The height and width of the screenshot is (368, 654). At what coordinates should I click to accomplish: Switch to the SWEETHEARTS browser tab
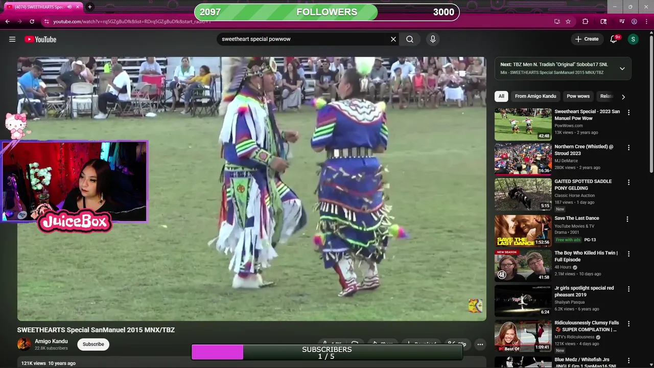tap(39, 7)
